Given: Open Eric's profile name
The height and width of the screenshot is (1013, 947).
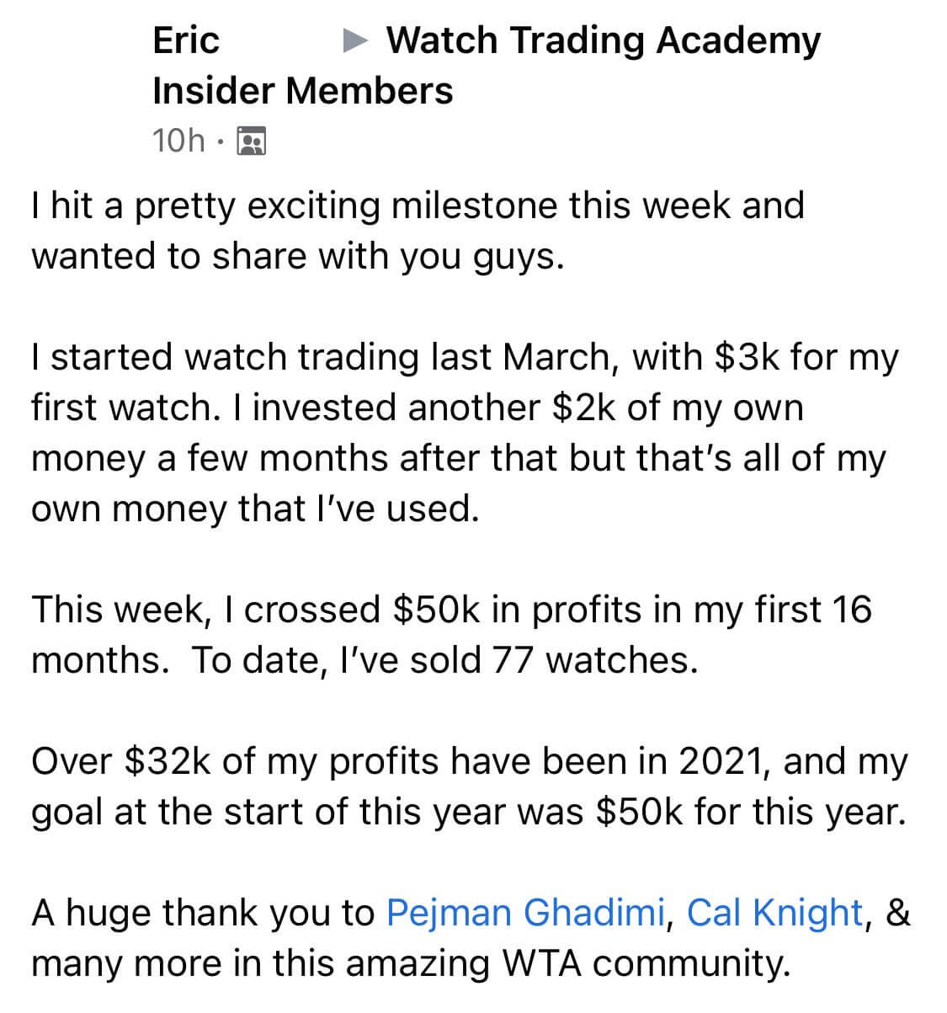Looking at the screenshot, I should click(186, 40).
